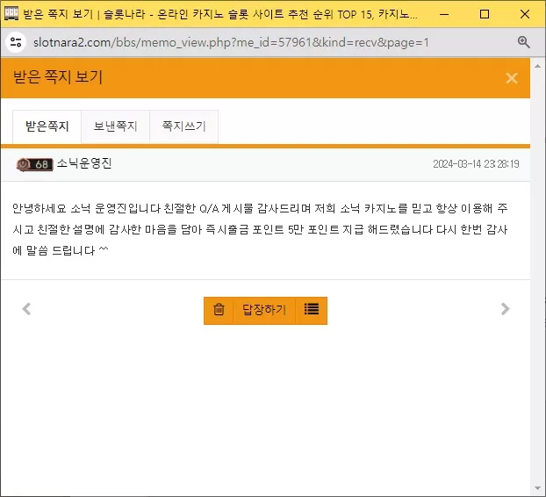
Task: Switch to the 받은쪽지 tab
Action: (47, 126)
